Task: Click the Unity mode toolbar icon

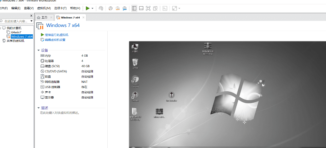Action: [x=155, y=8]
